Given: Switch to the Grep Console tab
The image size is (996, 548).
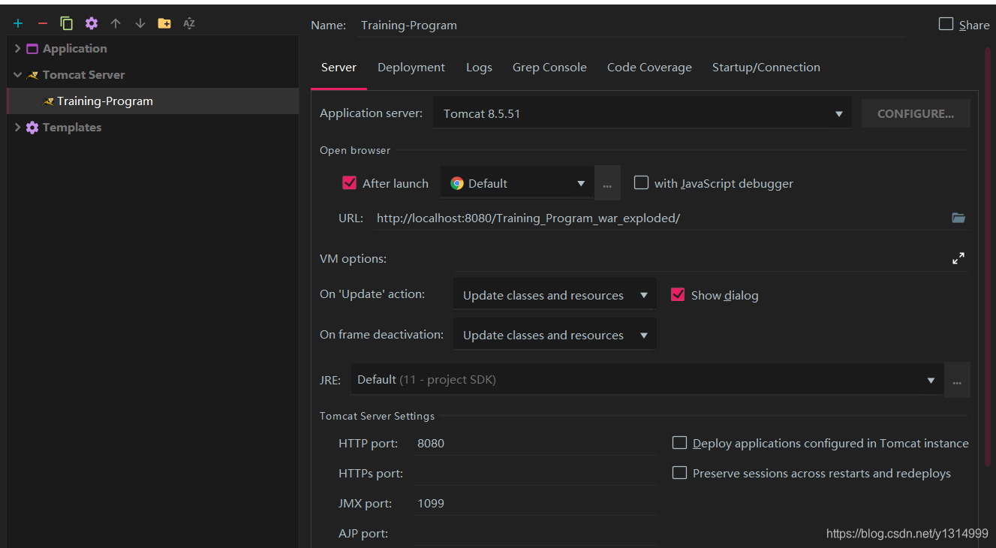Looking at the screenshot, I should point(549,68).
